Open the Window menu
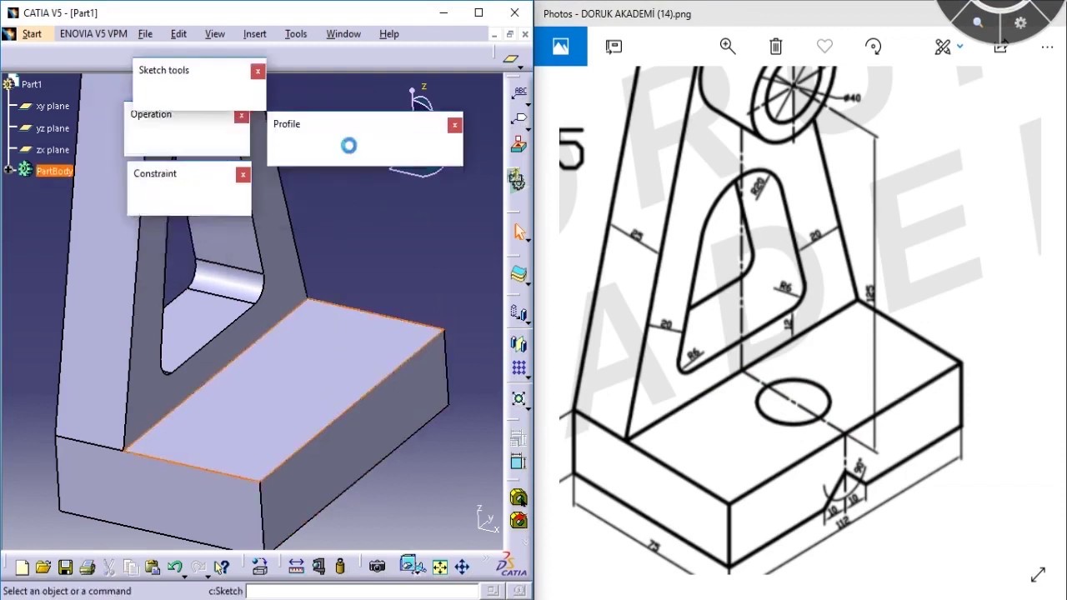 click(343, 34)
